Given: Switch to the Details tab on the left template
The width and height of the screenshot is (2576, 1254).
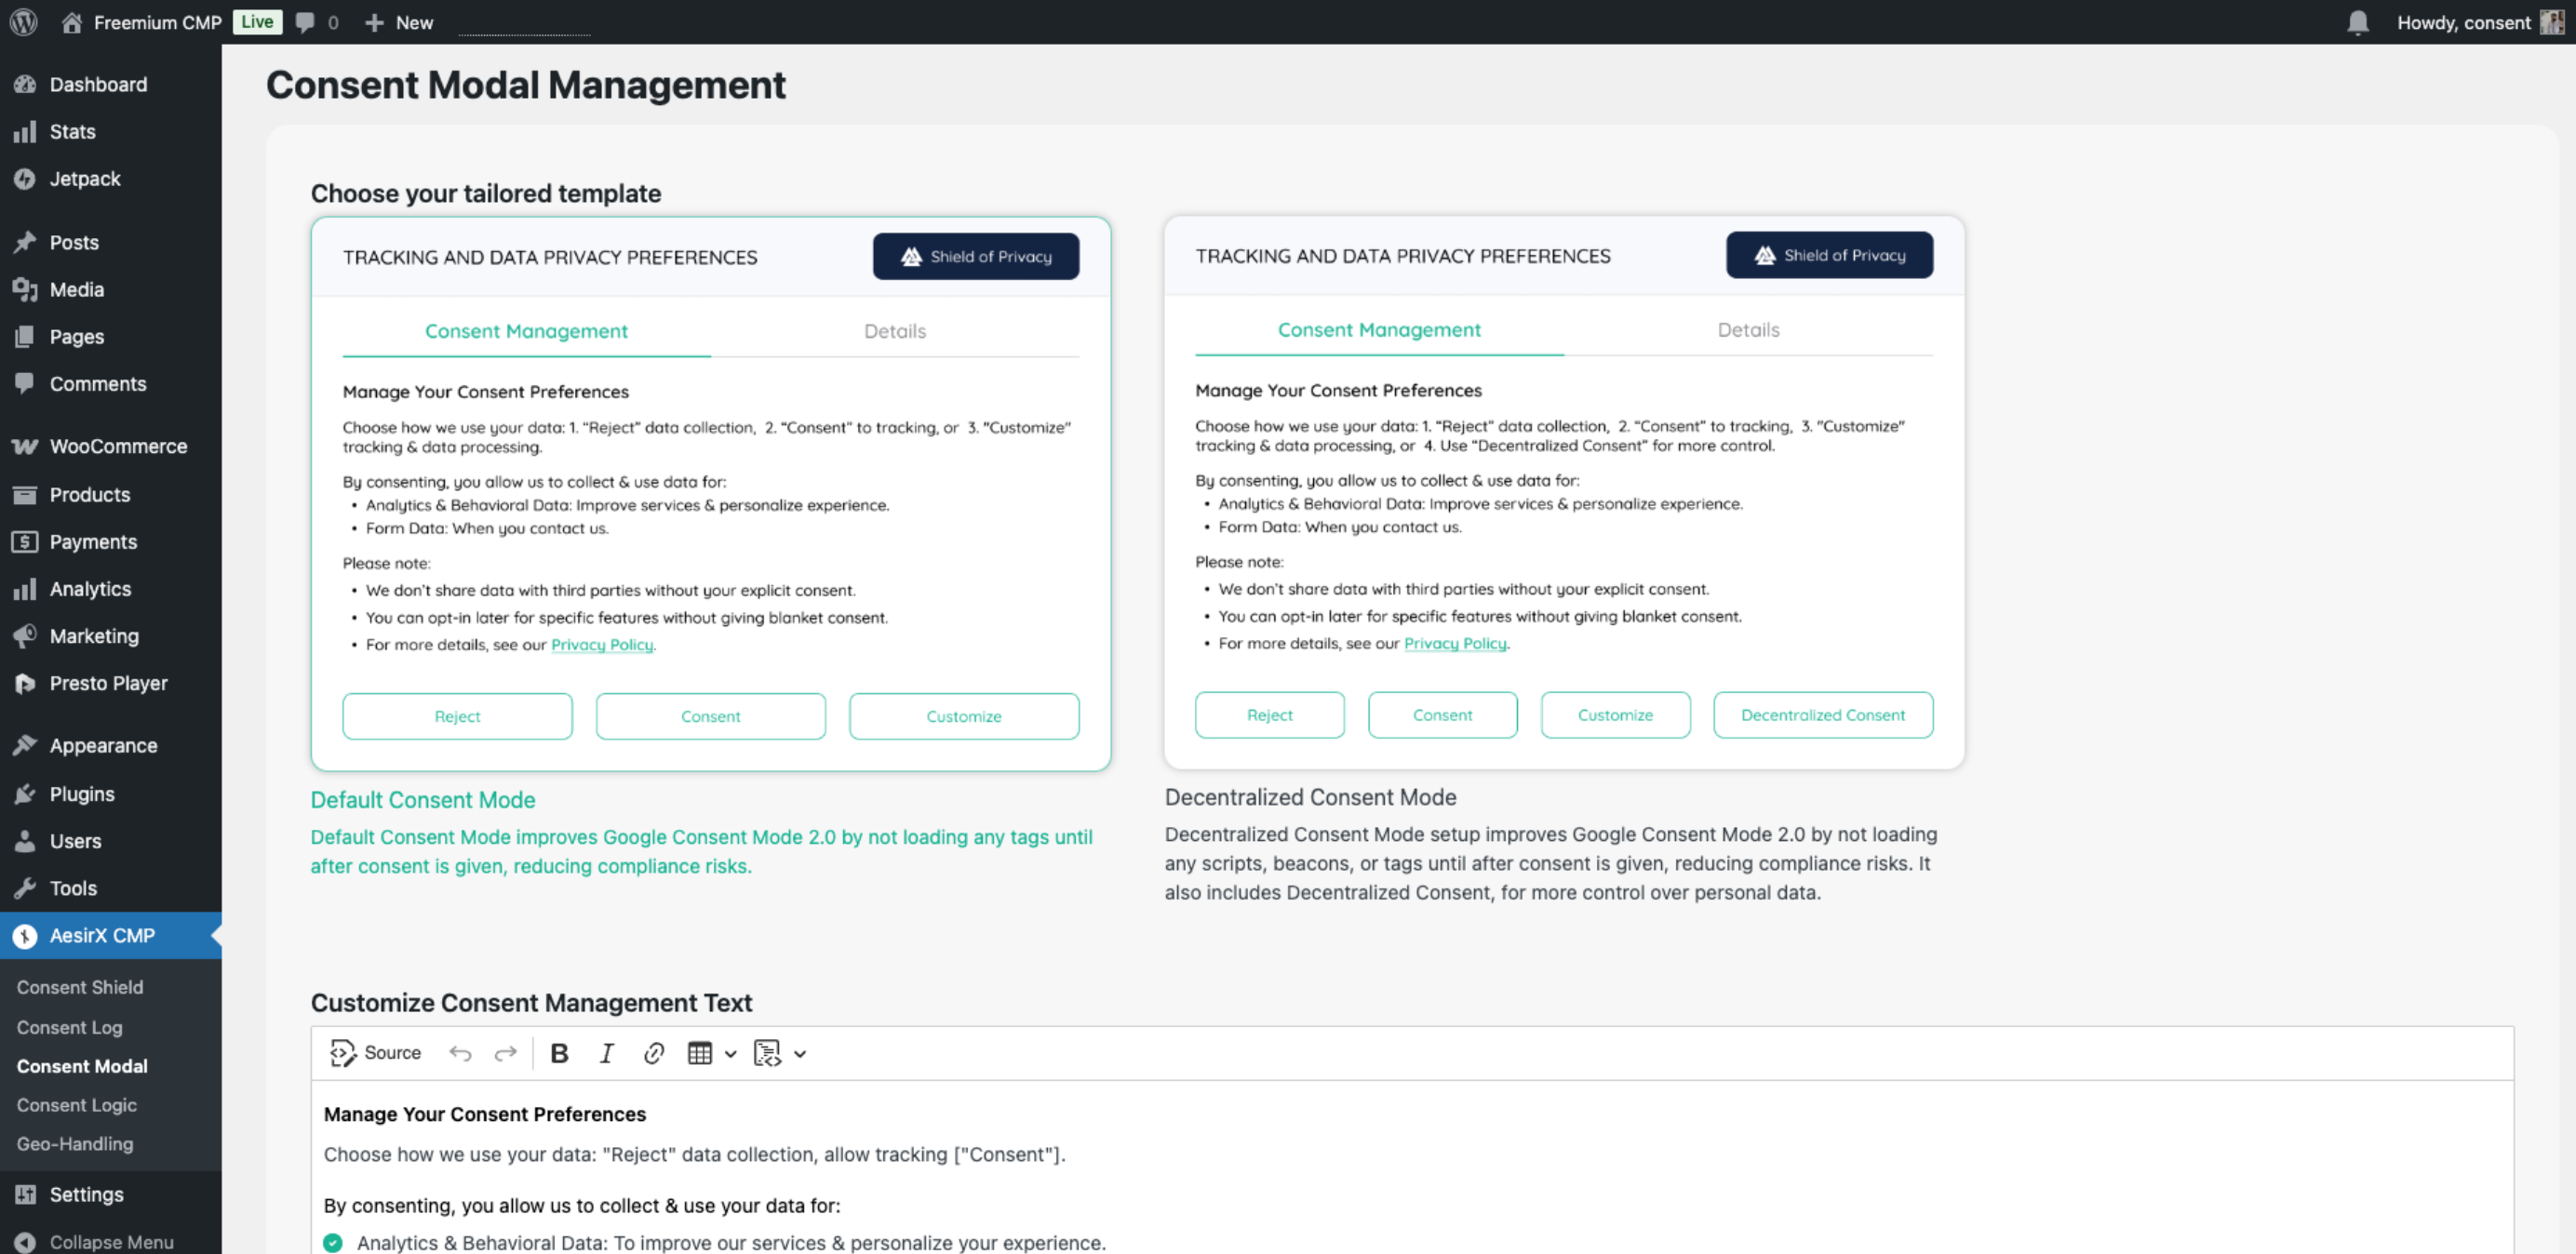Looking at the screenshot, I should pyautogui.click(x=894, y=331).
